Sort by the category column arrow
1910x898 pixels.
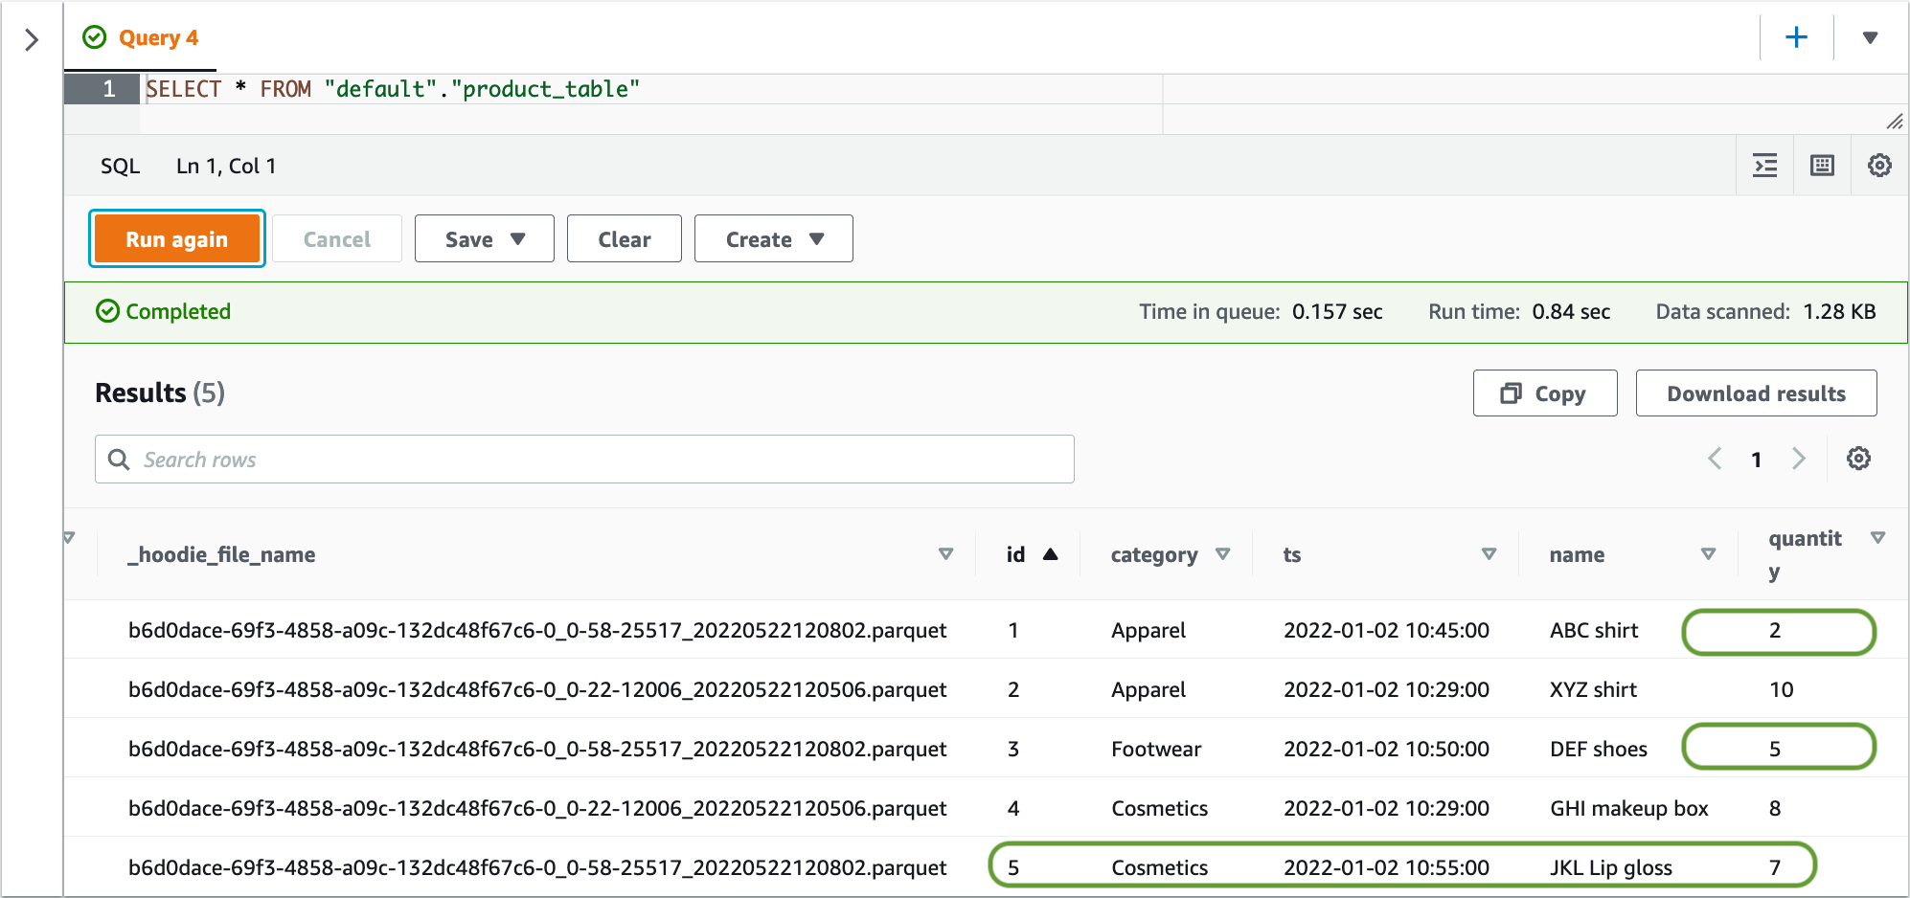[x=1222, y=554]
